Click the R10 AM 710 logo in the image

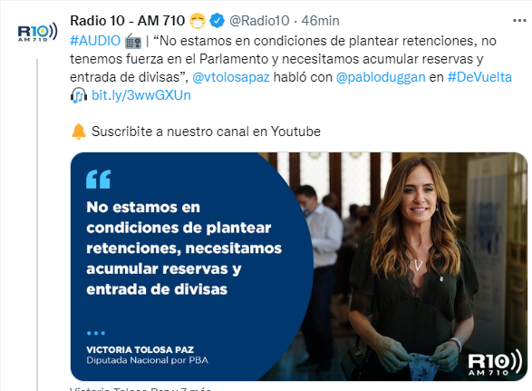point(495,363)
